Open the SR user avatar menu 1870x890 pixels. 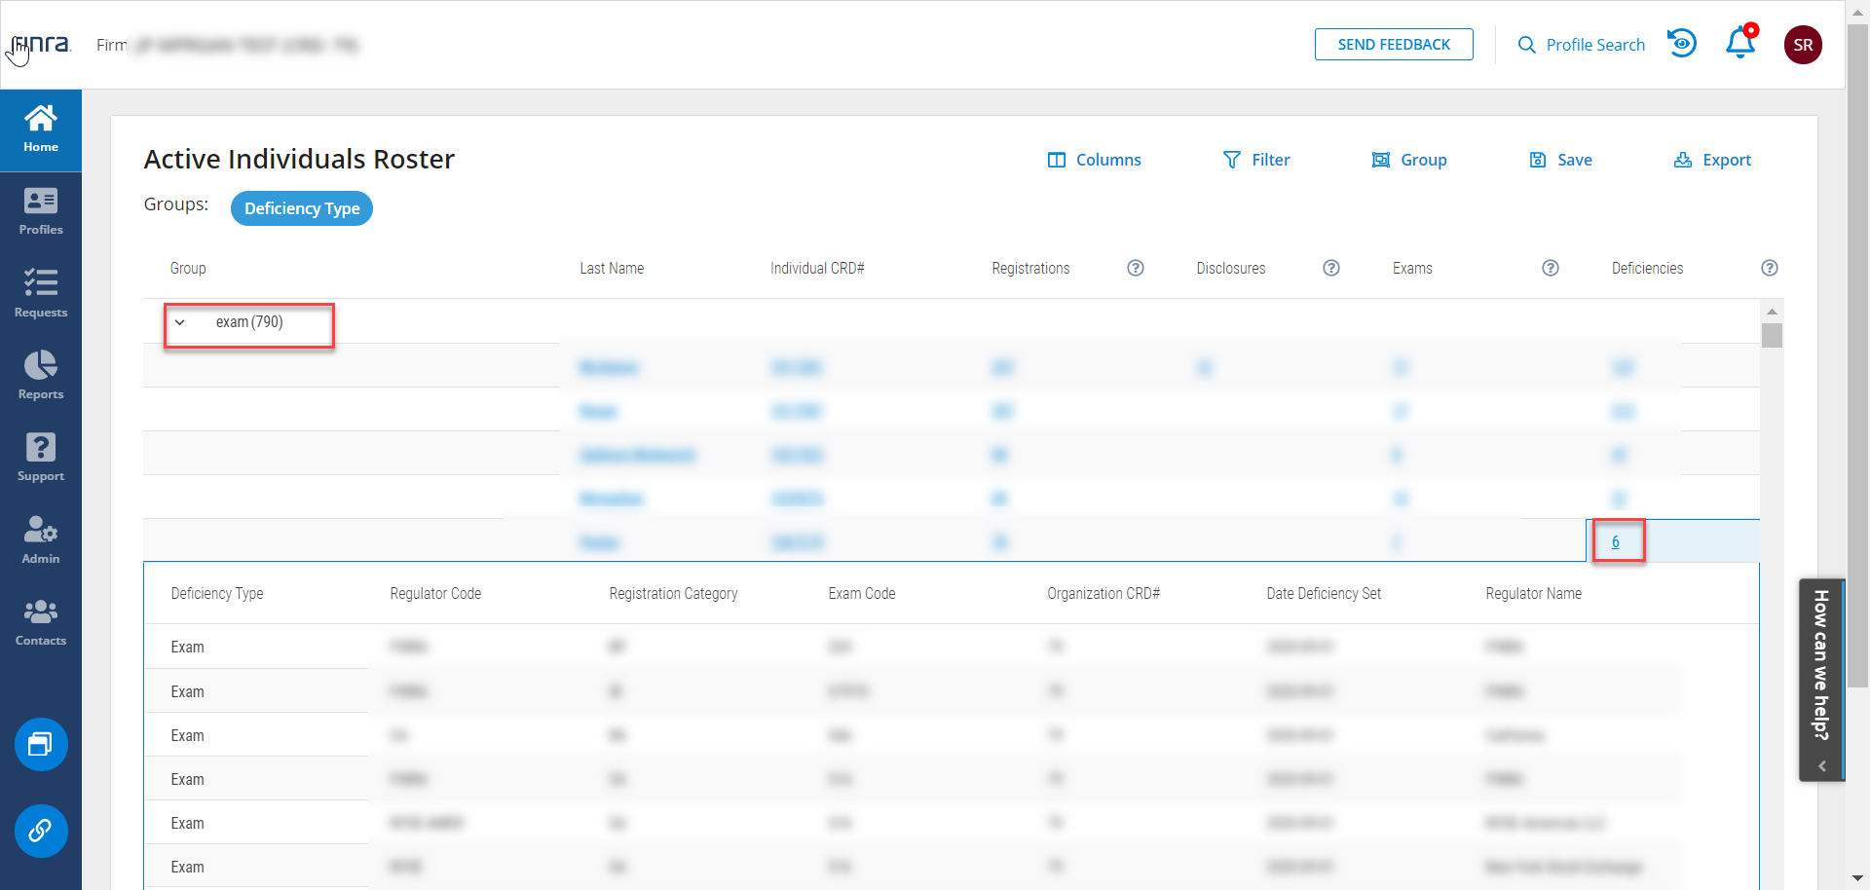[x=1802, y=45]
